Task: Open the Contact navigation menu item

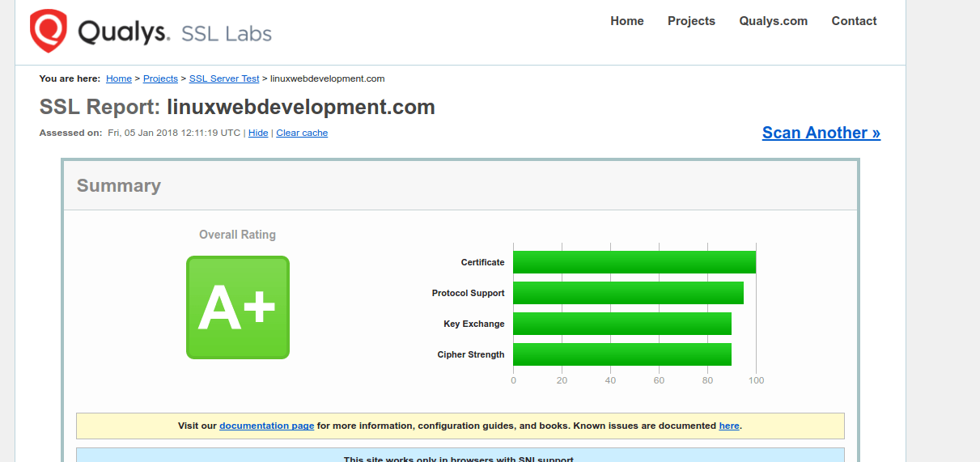Action: [854, 21]
